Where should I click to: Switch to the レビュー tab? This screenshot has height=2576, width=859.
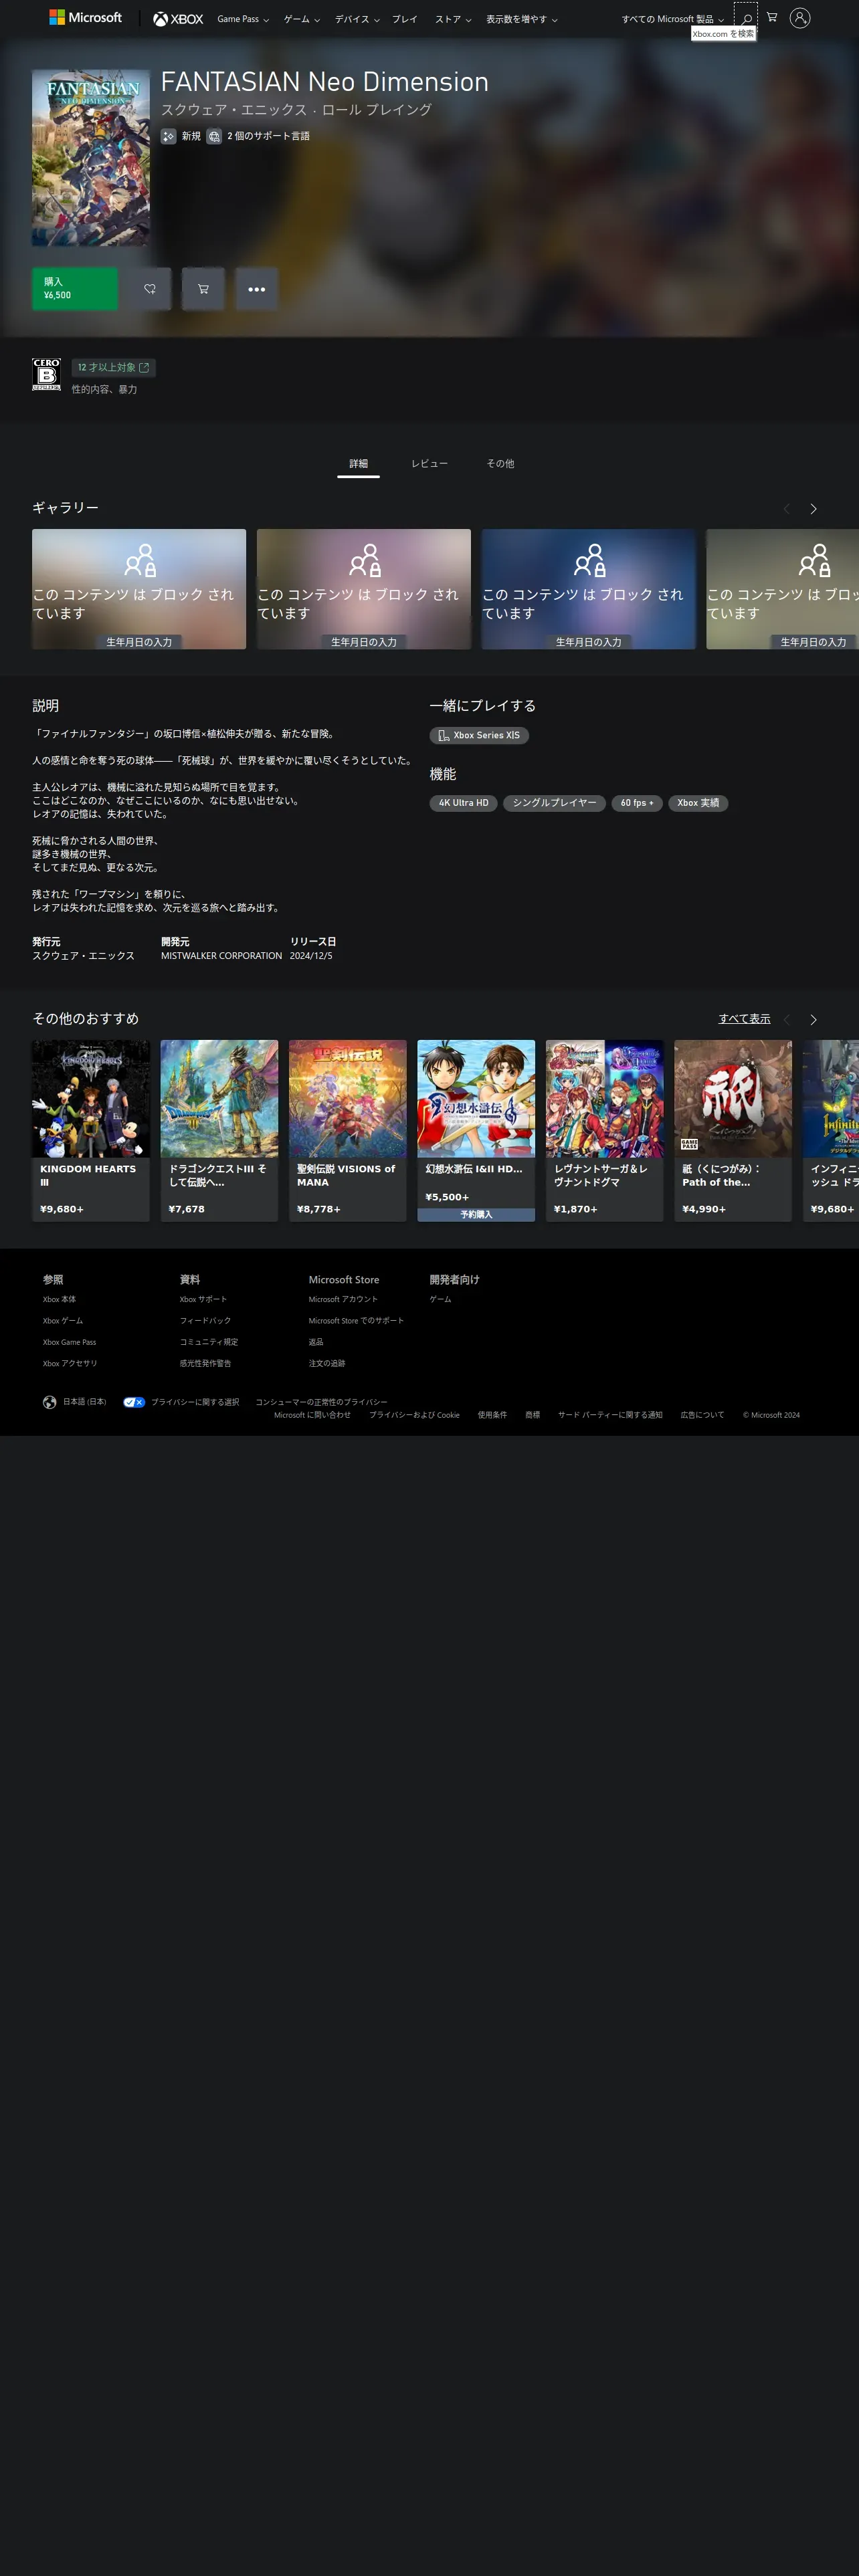pos(429,464)
